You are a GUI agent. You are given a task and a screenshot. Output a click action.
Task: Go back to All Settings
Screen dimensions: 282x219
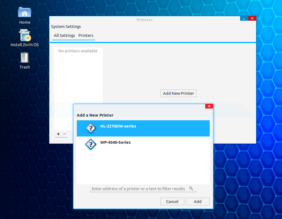pos(64,36)
